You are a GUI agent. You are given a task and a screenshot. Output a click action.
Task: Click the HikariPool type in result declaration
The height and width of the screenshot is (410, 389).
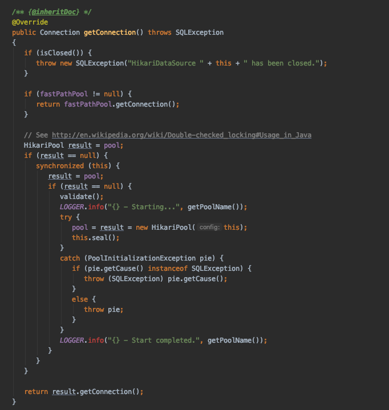pyautogui.click(x=44, y=145)
